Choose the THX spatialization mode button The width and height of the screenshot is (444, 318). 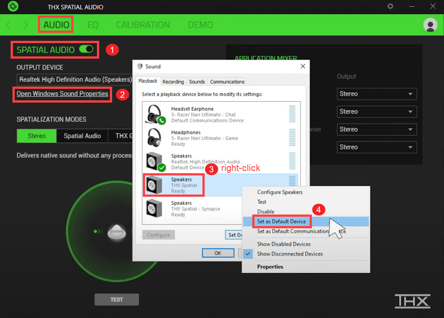pyautogui.click(x=121, y=136)
